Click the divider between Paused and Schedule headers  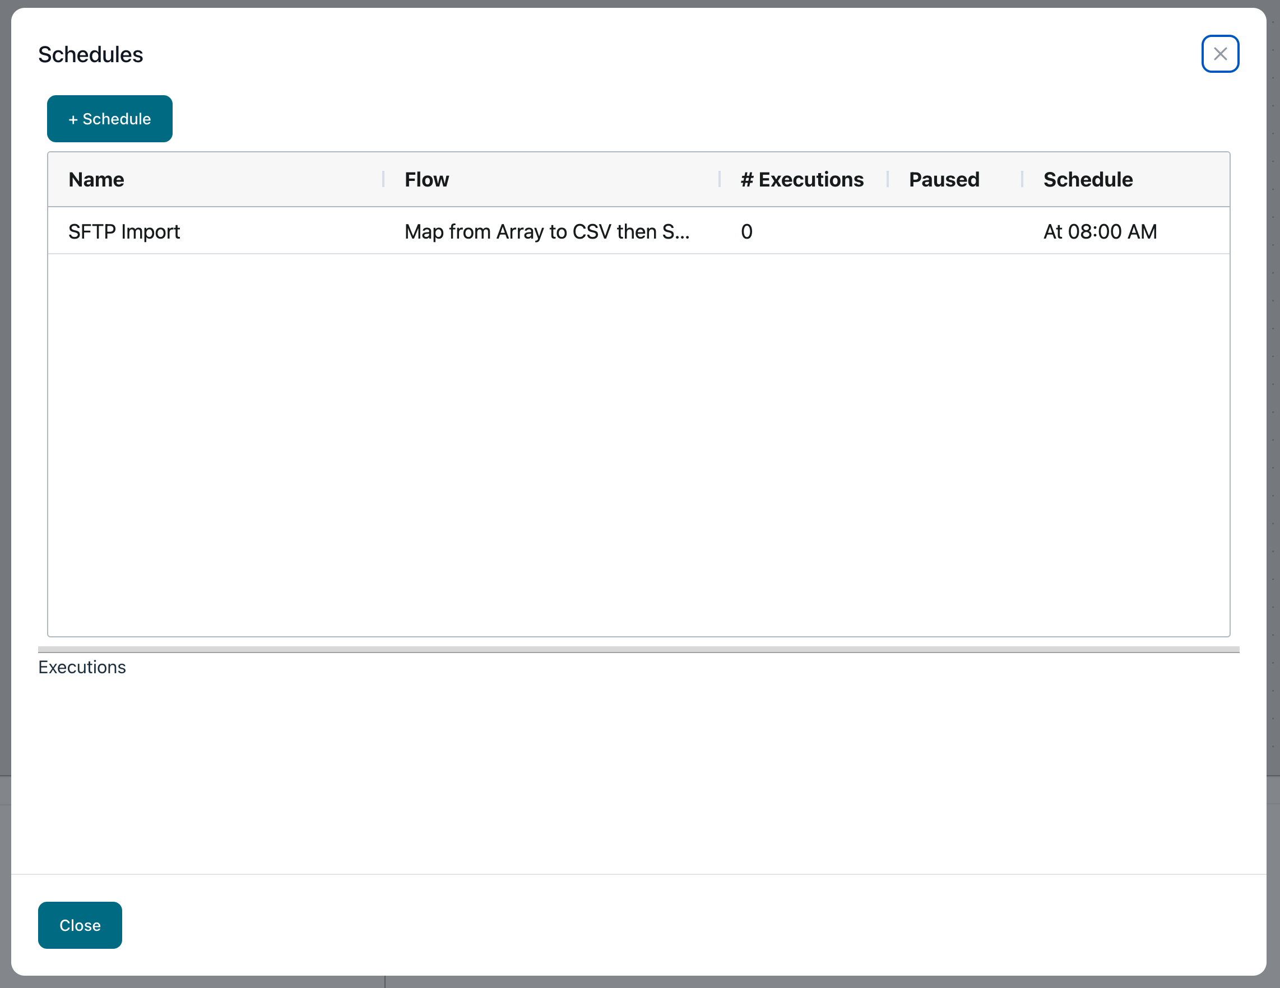click(x=1022, y=179)
